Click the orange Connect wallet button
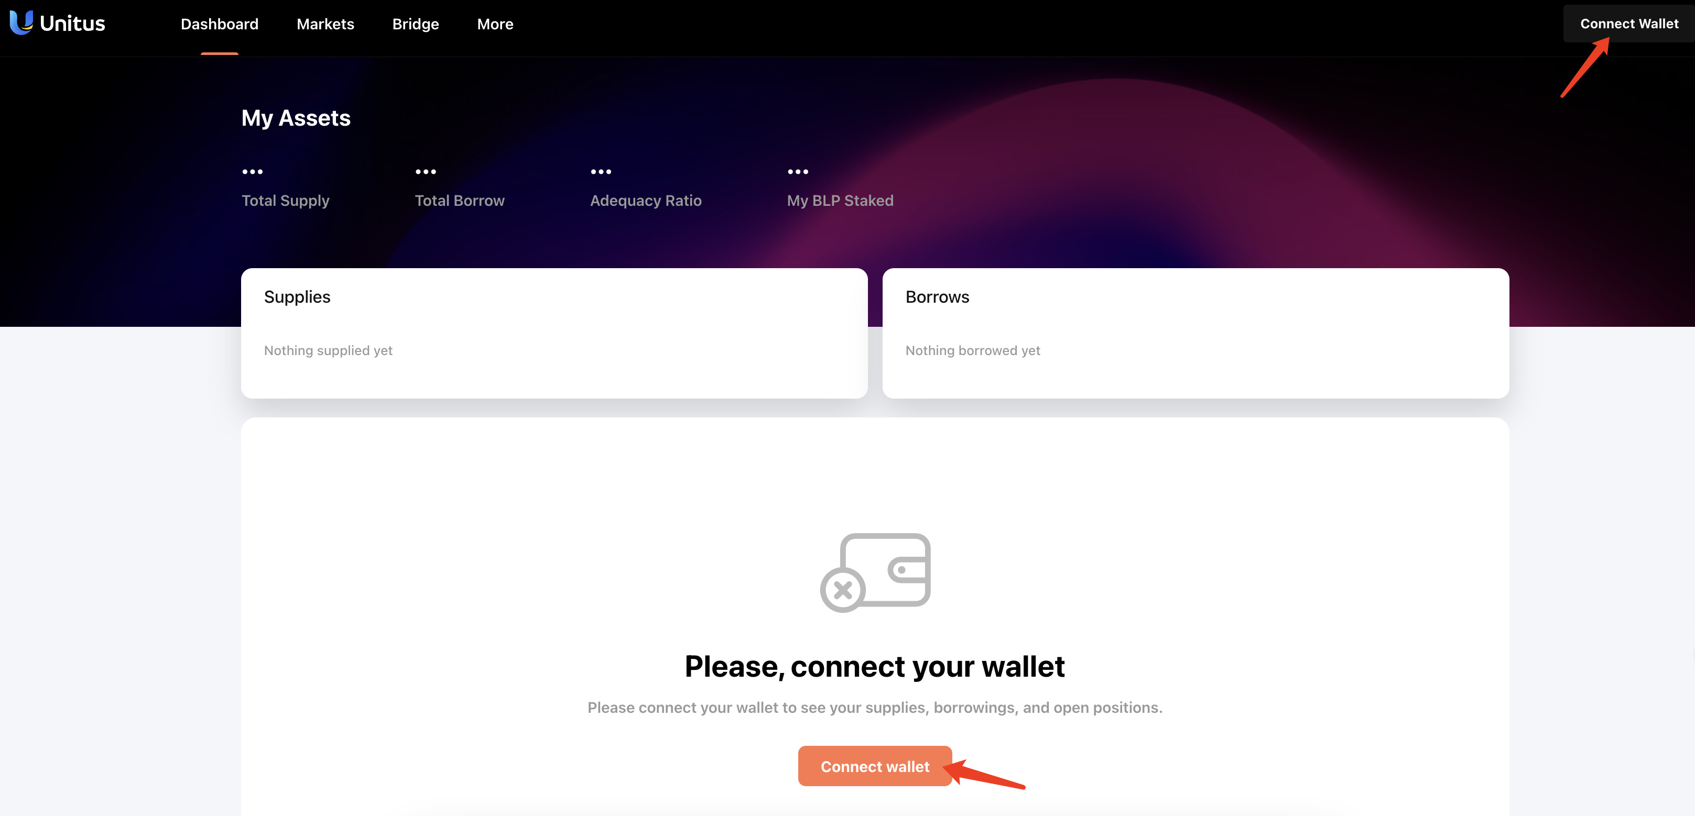1695x816 pixels. coord(874,766)
